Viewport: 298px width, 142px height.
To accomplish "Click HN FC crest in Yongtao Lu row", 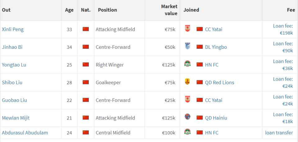I will coord(187,64).
